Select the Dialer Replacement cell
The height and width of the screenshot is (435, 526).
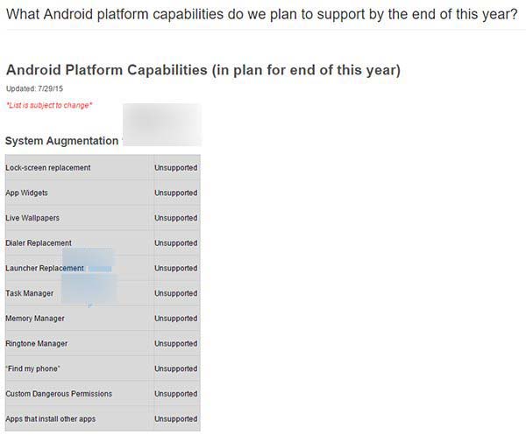pyautogui.click(x=39, y=243)
